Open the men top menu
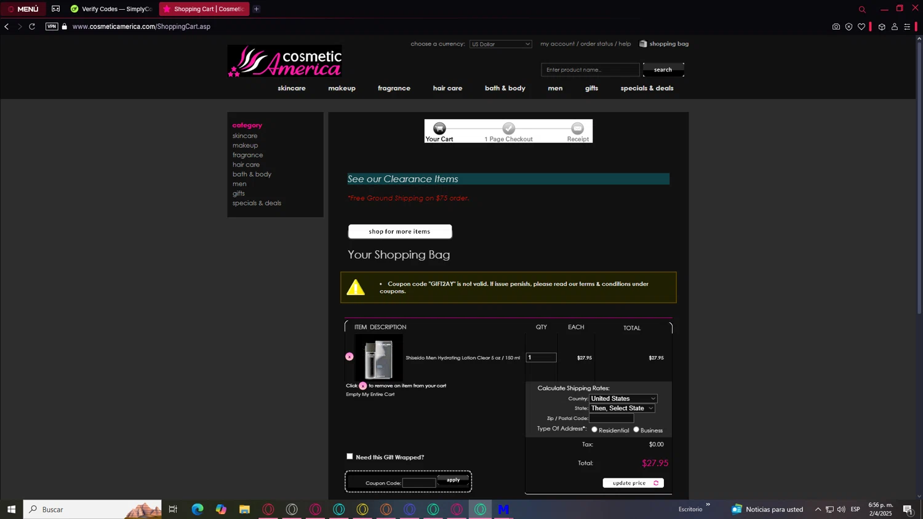923x519 pixels. pos(555,88)
